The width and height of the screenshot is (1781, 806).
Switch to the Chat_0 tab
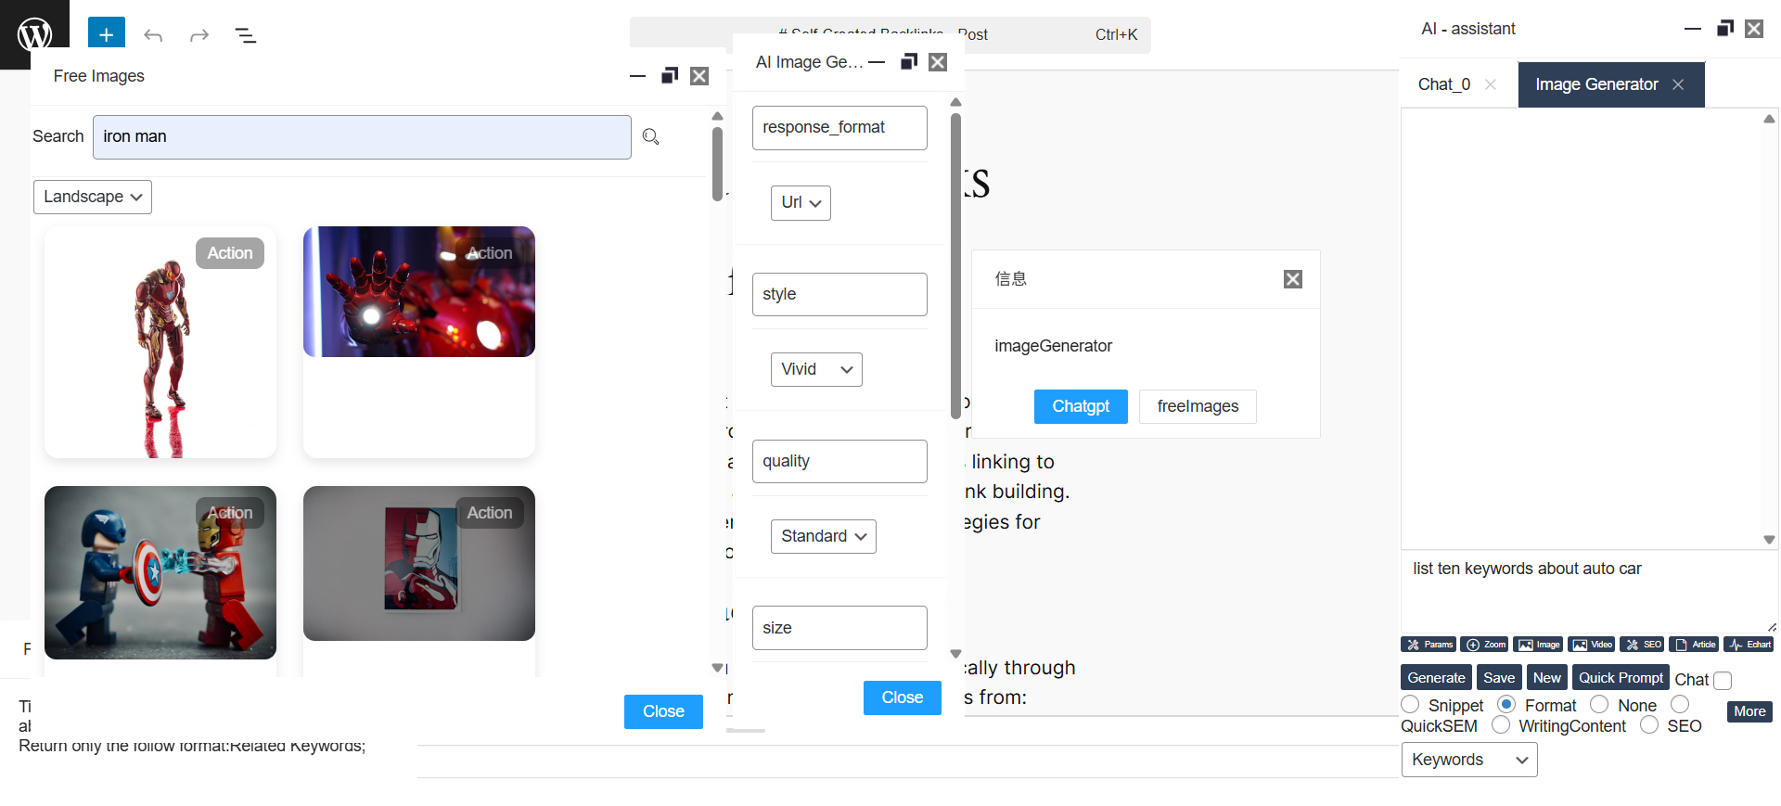click(x=1444, y=84)
